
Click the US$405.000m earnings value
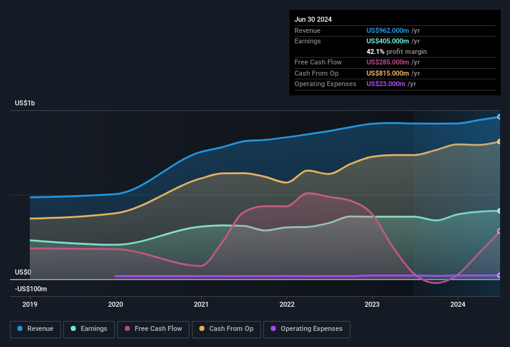point(388,41)
